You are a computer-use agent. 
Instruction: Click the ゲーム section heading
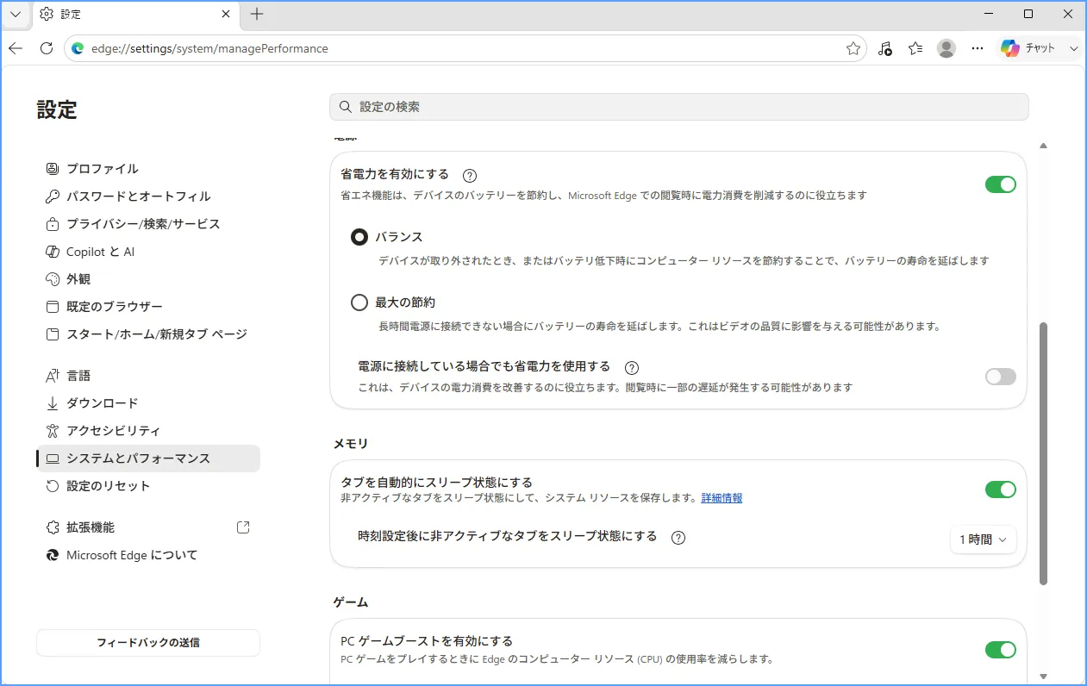[x=351, y=602]
